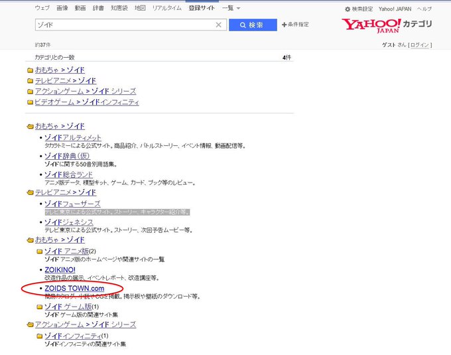The image size is (451, 355).
Task: Click folder icon beside ゾイド アニメ版
Action: [40, 251]
